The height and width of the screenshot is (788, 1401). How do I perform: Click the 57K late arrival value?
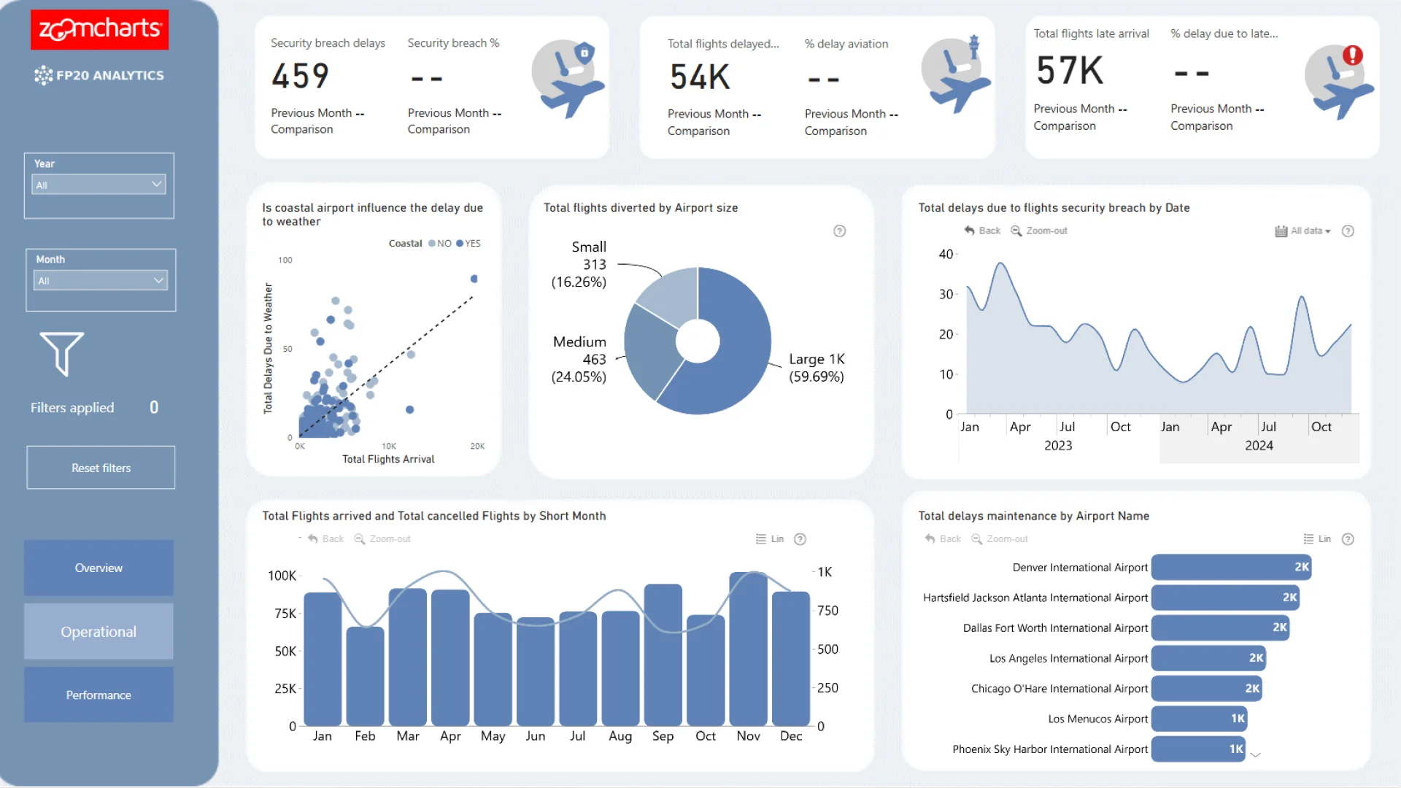click(x=1070, y=70)
